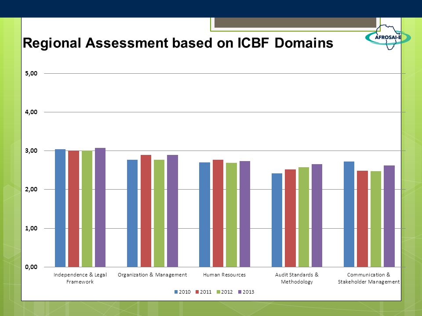This screenshot has width=422, height=316.
Task: Select the purple 2013 bar for Communication & Stakeholder Management
Action: click(x=389, y=216)
